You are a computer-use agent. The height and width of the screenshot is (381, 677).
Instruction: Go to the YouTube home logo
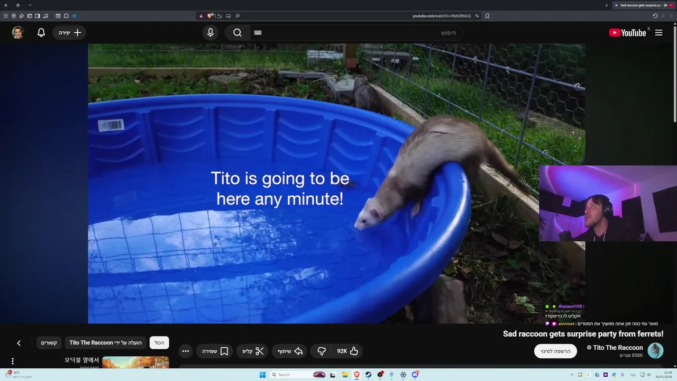(x=627, y=33)
